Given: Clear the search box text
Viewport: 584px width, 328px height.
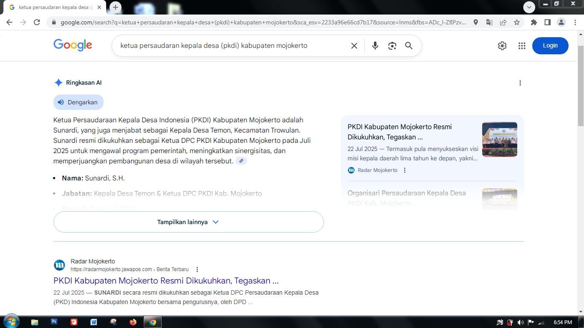Looking at the screenshot, I should (354, 46).
